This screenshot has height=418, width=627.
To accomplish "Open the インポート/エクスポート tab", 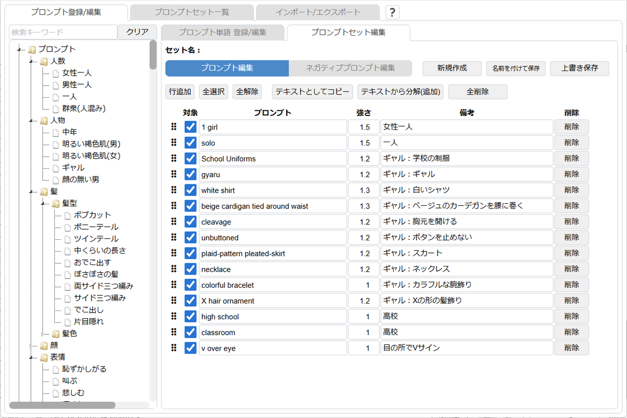I will point(319,11).
